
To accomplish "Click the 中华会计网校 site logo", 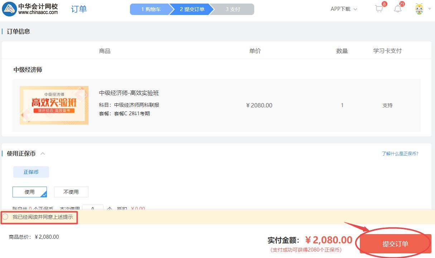I will click(x=30, y=8).
